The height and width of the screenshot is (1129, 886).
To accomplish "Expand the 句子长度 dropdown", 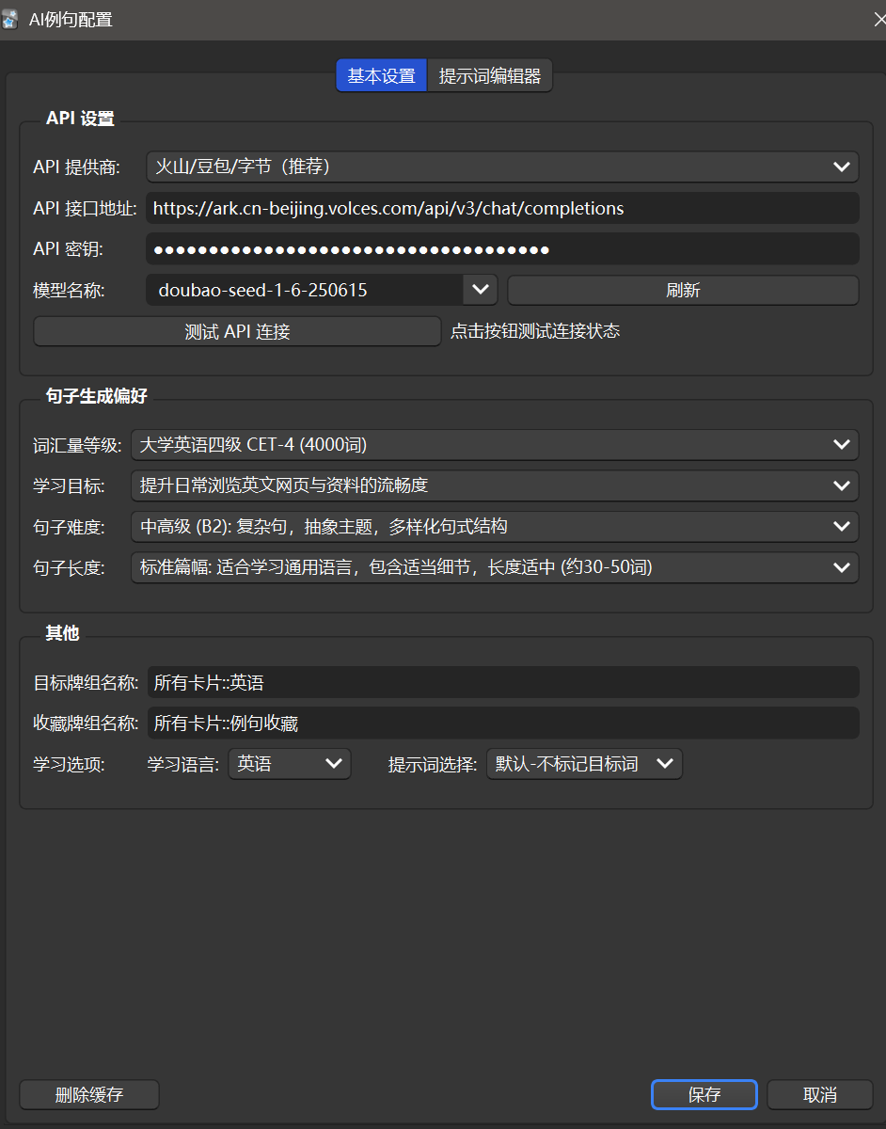I will point(495,567).
